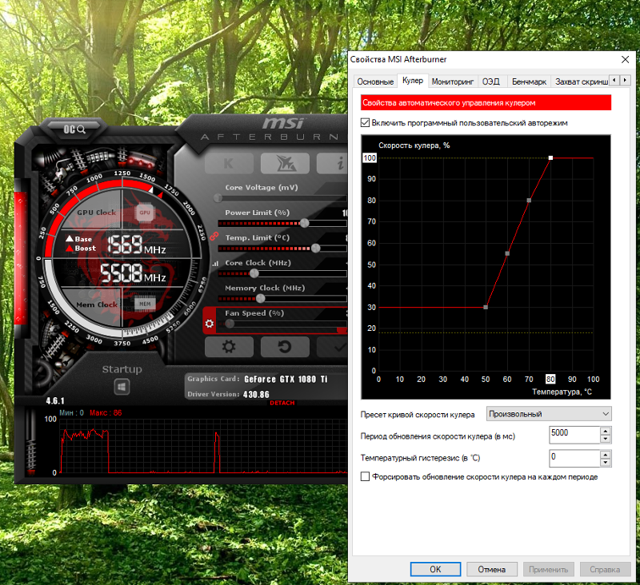Click the fan speed auto gear icon
The height and width of the screenshot is (585, 640).
click(x=210, y=324)
